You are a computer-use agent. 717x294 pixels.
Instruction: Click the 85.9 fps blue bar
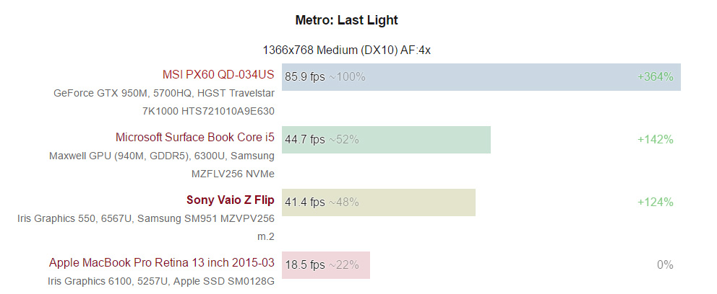(x=481, y=77)
